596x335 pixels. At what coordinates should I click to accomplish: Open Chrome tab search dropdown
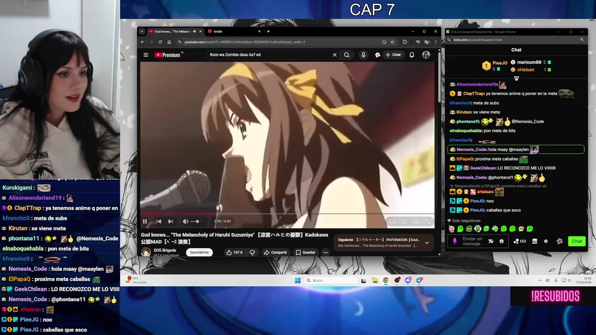[x=142, y=32]
